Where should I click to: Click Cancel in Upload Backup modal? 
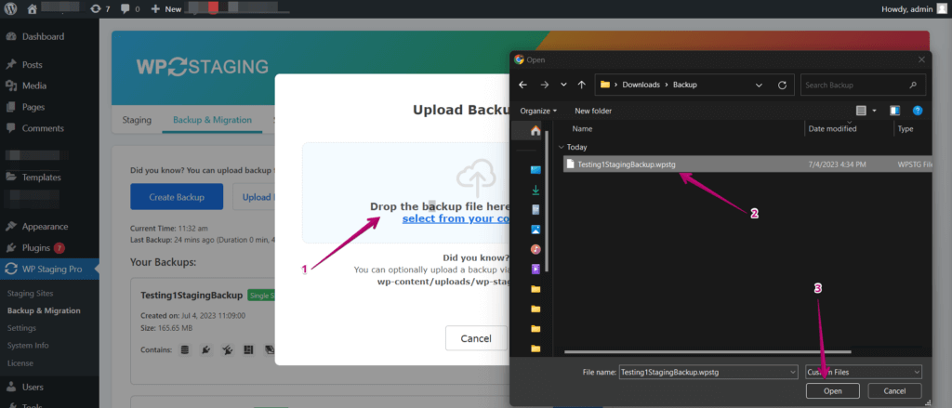point(476,338)
